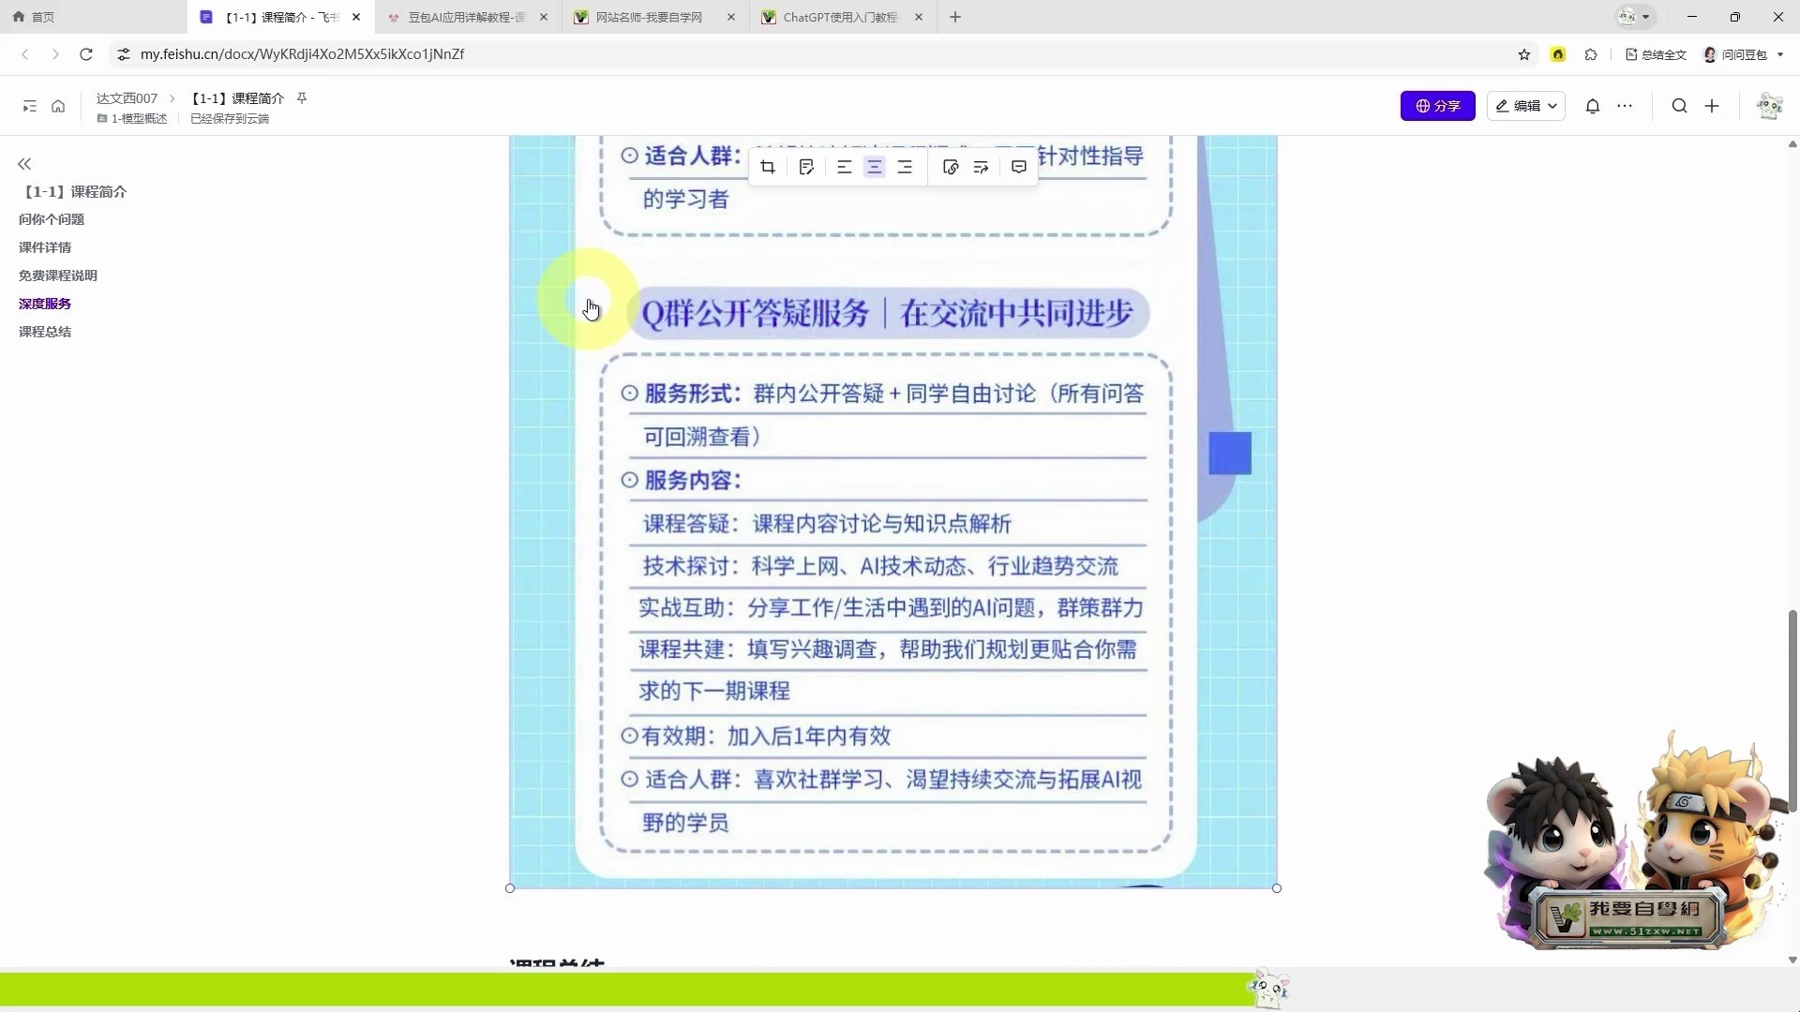Viewport: 1800px width, 1012px height.
Task: Click the 分享 share button
Action: click(x=1437, y=106)
